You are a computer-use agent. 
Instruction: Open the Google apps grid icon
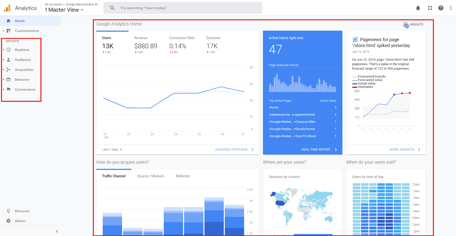430,8
